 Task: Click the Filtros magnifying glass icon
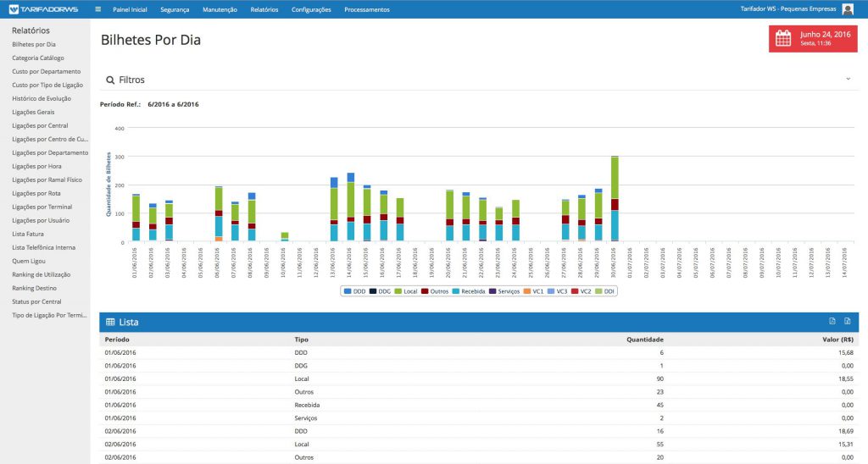point(110,80)
